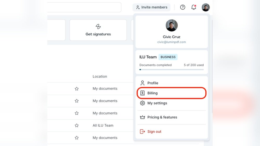Image resolution: width=260 pixels, height=146 pixels.
Task: Click the profile avatar in top bar
Action: pos(206,8)
